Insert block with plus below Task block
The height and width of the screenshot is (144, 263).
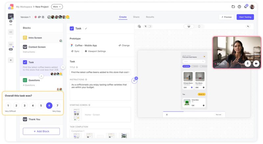[x=41, y=76]
